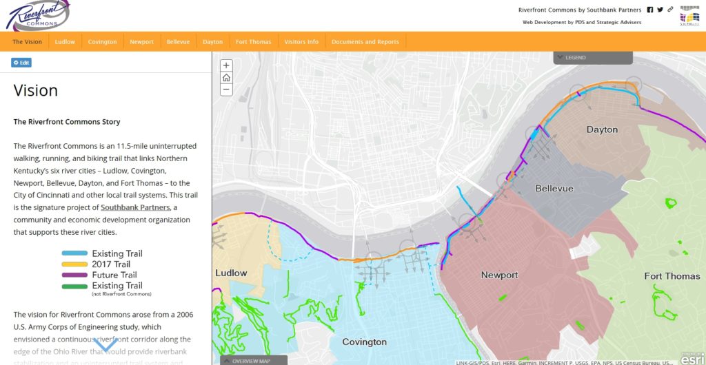Click the yellow 2017 Trail legend swatch
Image resolution: width=706 pixels, height=365 pixels.
click(x=74, y=264)
